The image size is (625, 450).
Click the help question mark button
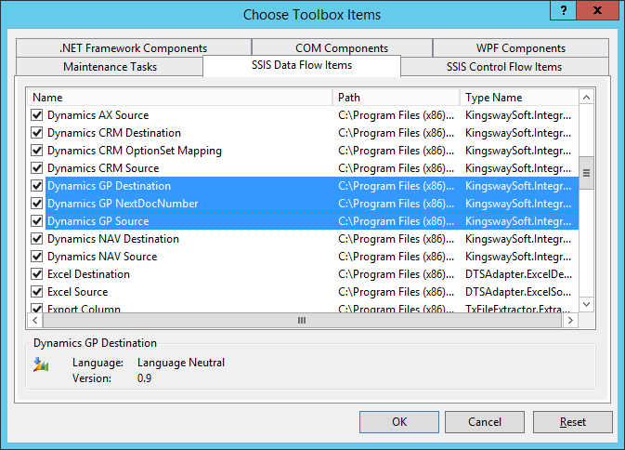pyautogui.click(x=563, y=10)
